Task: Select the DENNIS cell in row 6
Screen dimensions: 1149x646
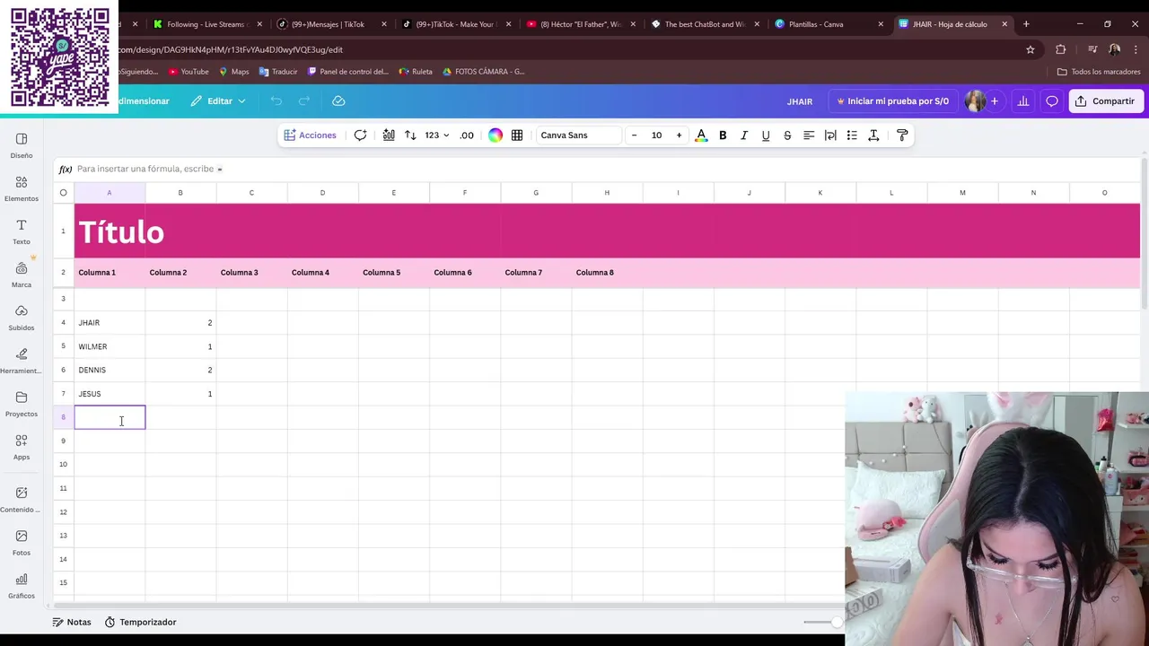Action: click(x=110, y=370)
